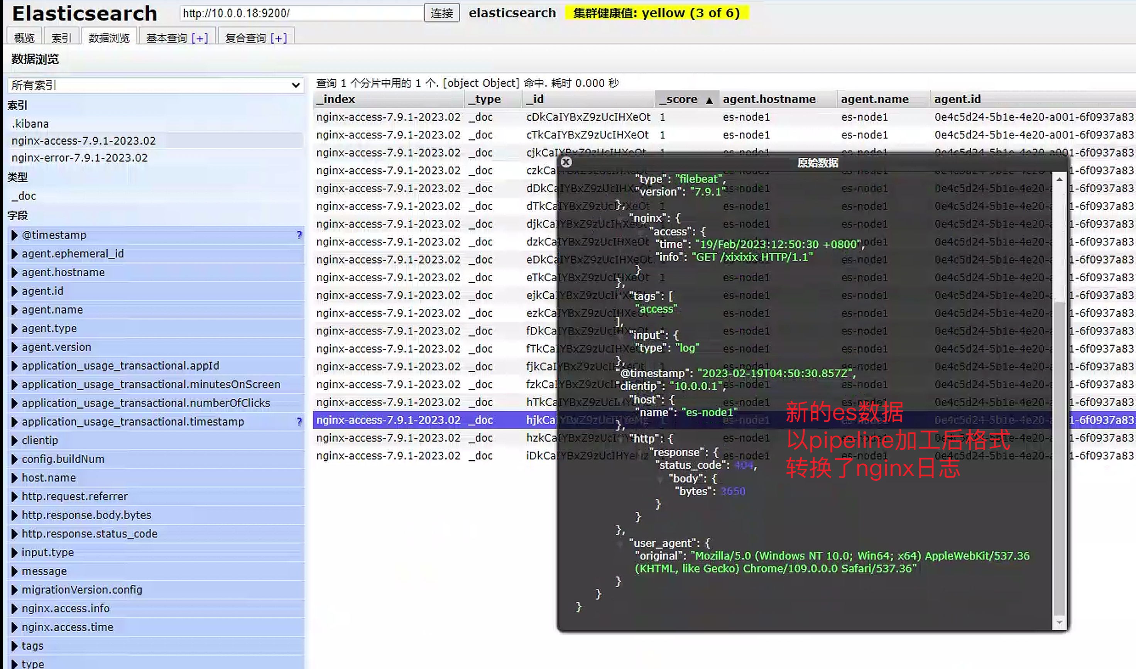This screenshot has width=1136, height=669.
Task: Click popup scrollbar up arrow
Action: pyautogui.click(x=1059, y=179)
